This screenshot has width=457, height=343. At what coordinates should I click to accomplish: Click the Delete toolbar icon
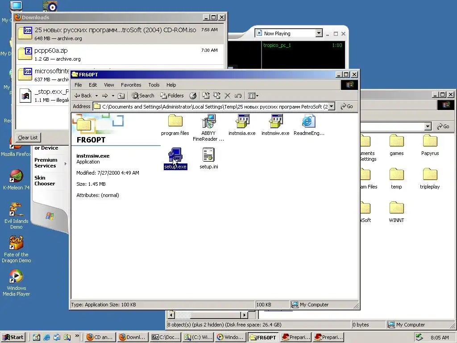(227, 96)
